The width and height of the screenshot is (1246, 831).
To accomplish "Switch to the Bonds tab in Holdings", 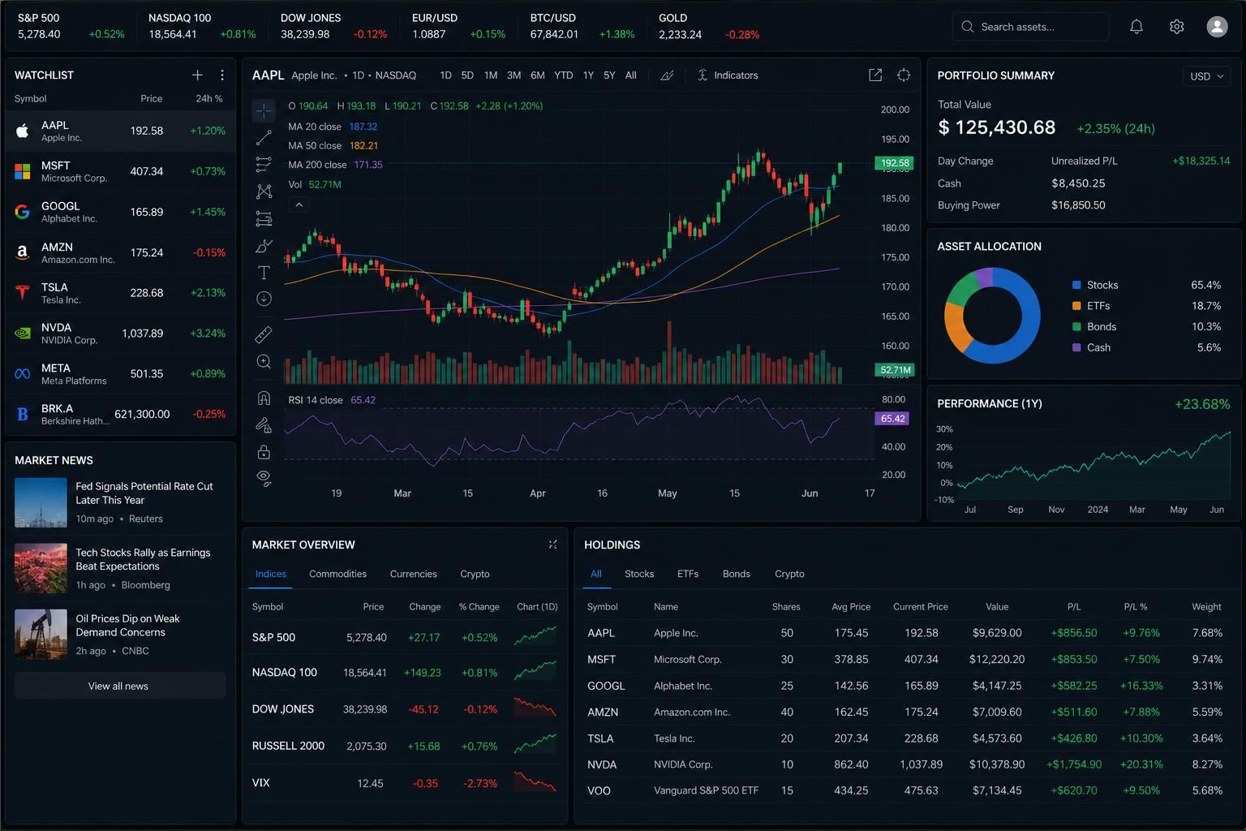I will click(x=737, y=574).
